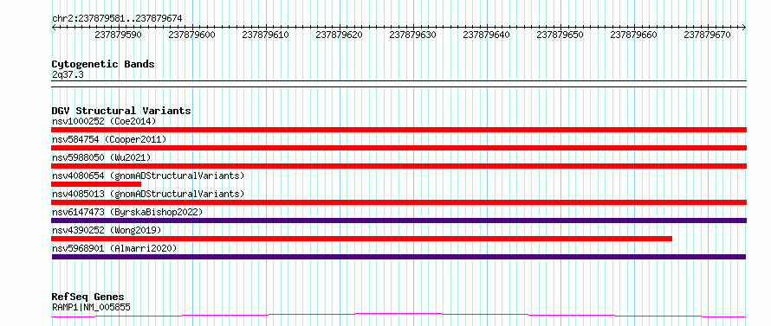Click the red bar for nsv5988050
This screenshot has height=326, width=771.
coord(398,166)
